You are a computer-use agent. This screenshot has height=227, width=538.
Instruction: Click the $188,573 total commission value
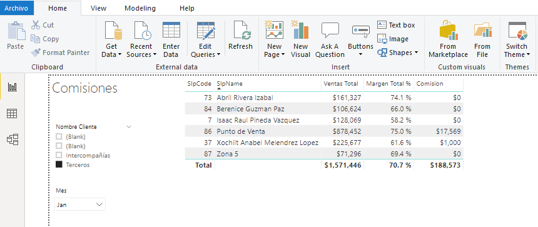(445, 165)
